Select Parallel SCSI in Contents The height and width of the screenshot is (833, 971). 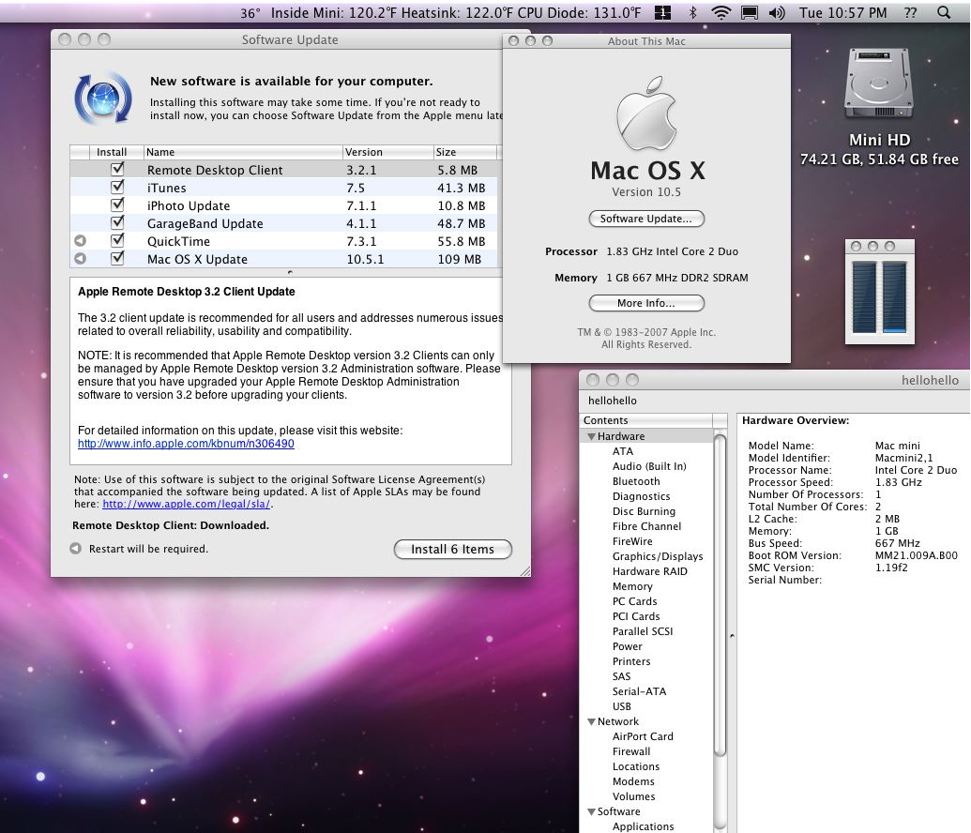[x=642, y=631]
